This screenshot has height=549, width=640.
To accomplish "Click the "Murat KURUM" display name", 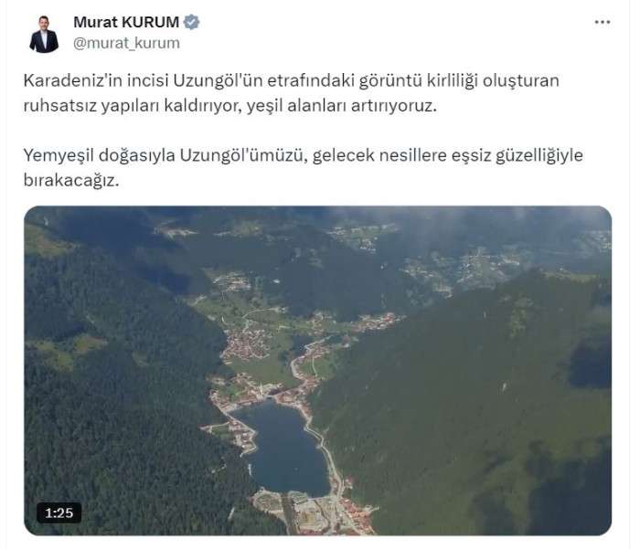I will tap(126, 22).
